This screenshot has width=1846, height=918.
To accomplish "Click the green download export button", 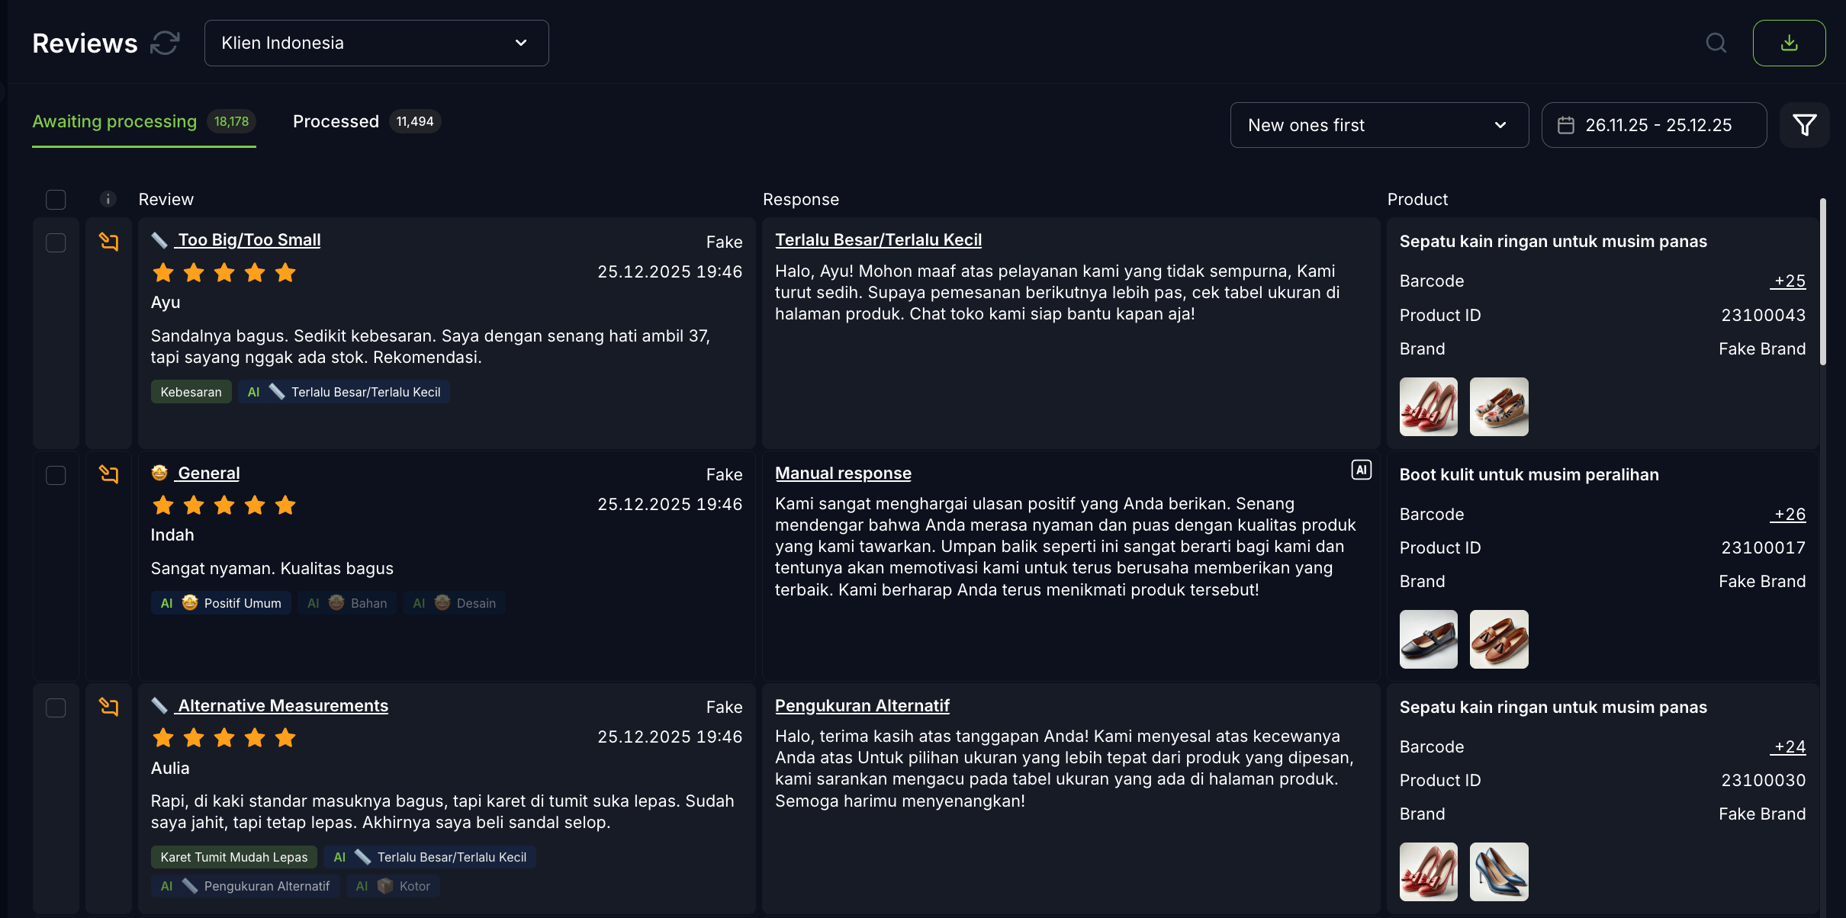I will pos(1789,43).
